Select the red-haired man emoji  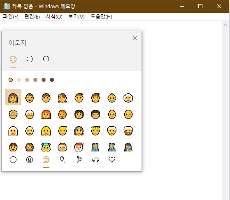click(63, 114)
